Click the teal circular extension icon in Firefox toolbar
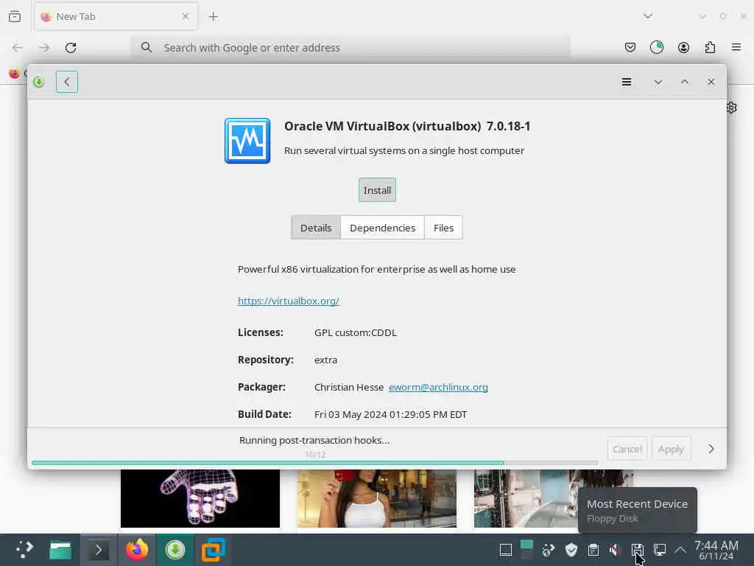Image resolution: width=754 pixels, height=566 pixels. click(656, 47)
